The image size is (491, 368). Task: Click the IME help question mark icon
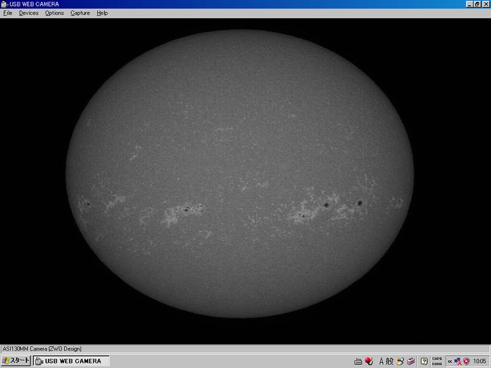click(423, 361)
